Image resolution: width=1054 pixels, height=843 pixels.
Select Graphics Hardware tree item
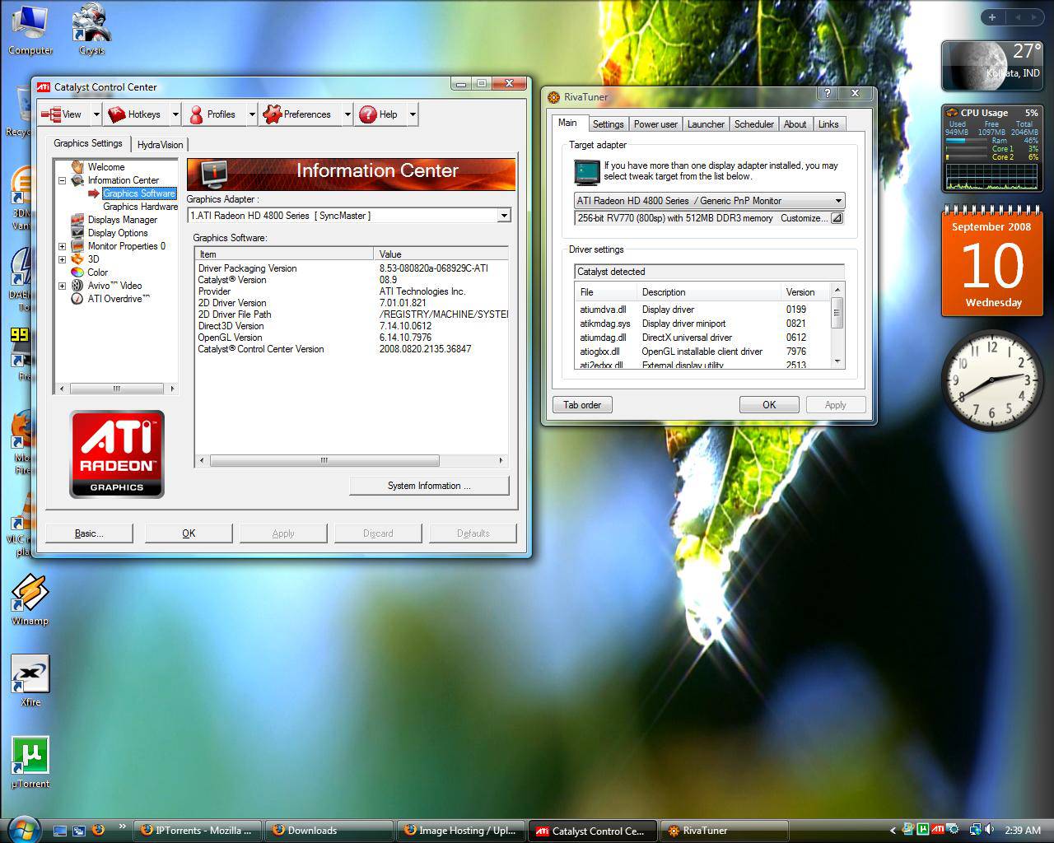140,207
